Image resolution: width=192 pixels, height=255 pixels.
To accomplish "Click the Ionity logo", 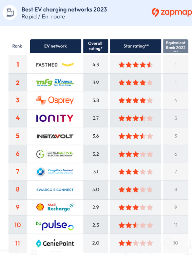I will pos(55,118).
